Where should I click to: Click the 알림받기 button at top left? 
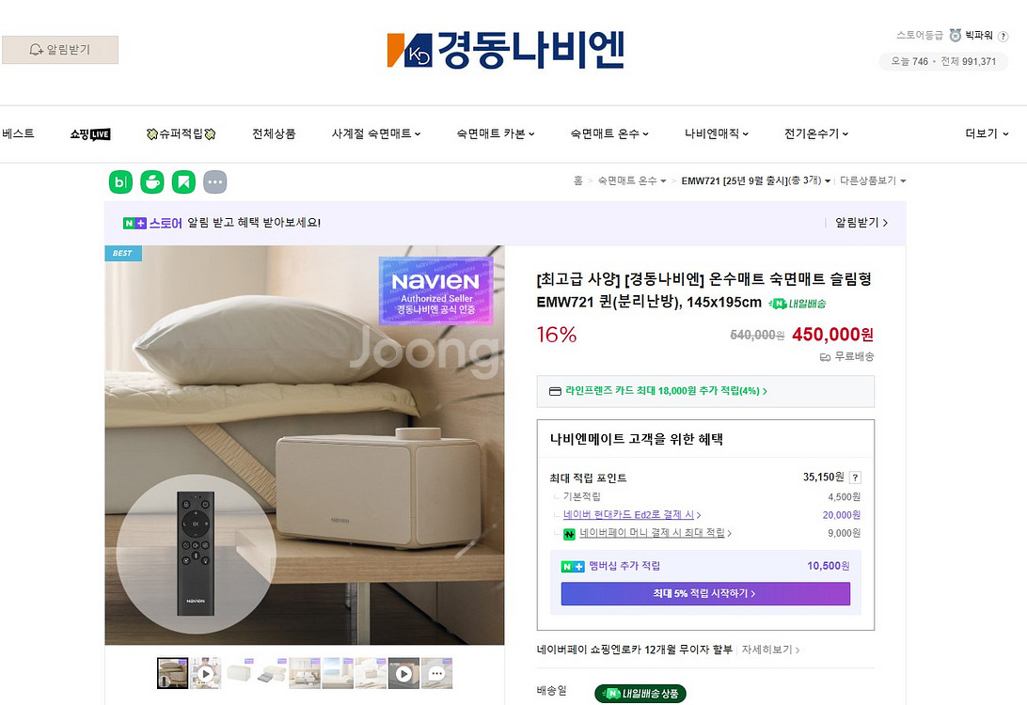coord(60,50)
